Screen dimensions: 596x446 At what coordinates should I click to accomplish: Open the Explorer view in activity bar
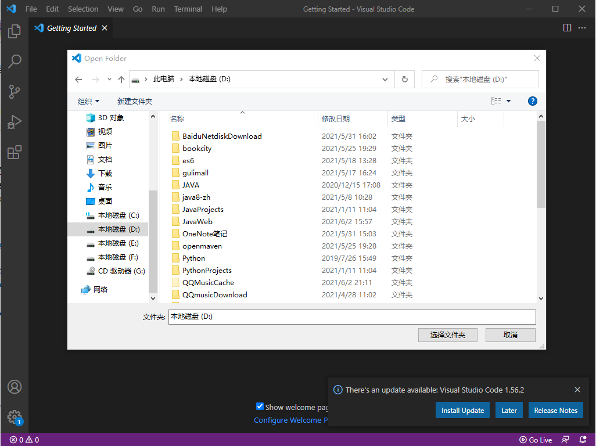15,31
